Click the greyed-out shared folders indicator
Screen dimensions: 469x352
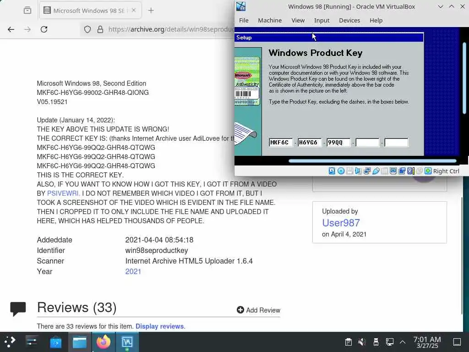tap(385, 171)
